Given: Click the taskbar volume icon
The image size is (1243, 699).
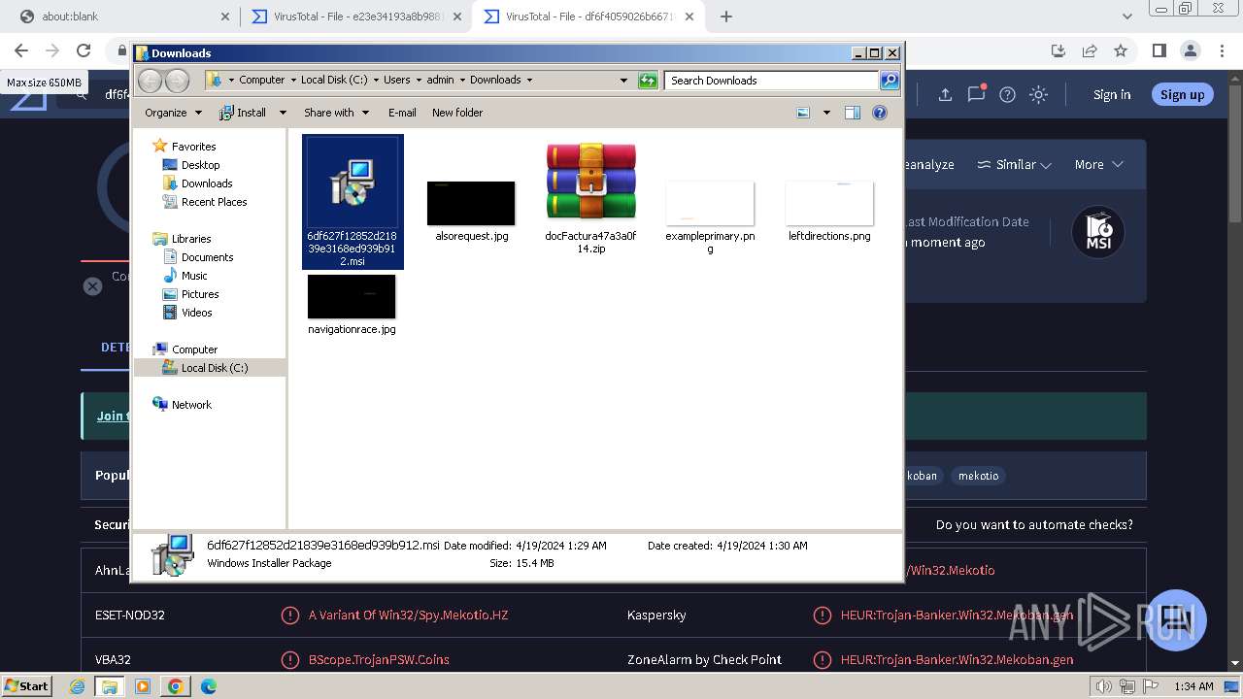Looking at the screenshot, I should click(x=1104, y=686).
